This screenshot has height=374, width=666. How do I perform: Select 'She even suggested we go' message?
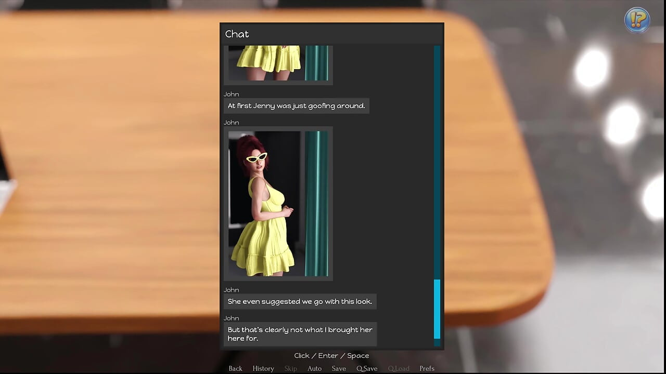pos(300,302)
